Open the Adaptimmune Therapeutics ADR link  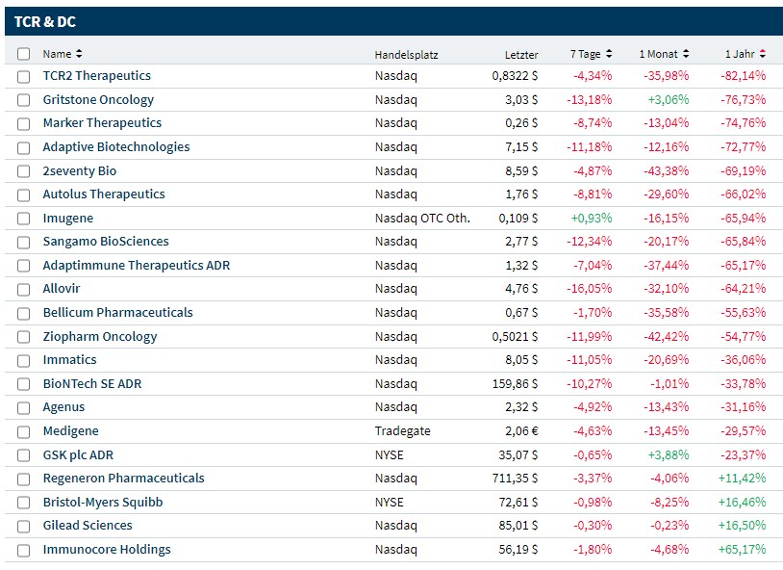(x=137, y=265)
